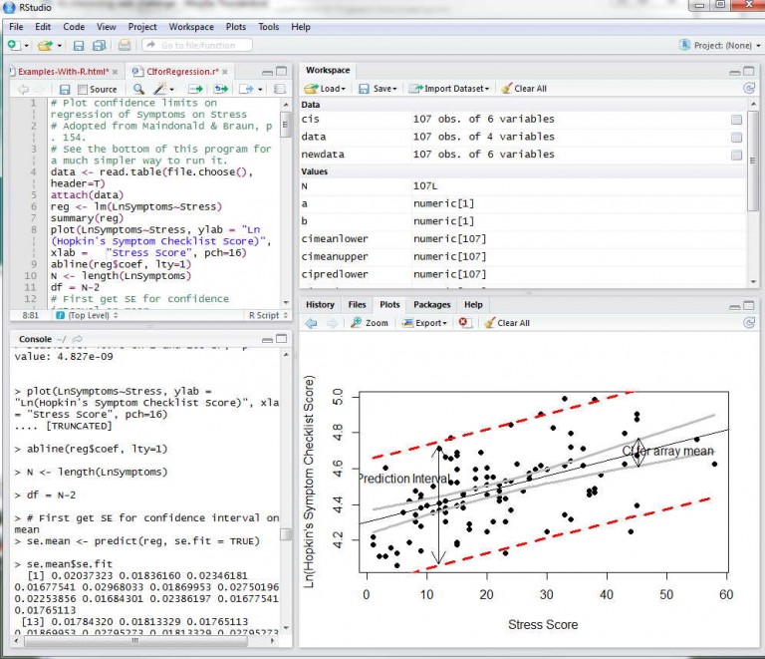Expand the Export dropdown in Plots
Image resolution: width=765 pixels, height=659 pixels.
point(431,323)
